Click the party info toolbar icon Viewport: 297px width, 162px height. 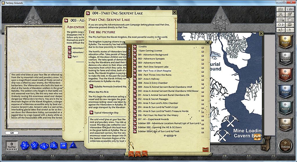click(289, 10)
